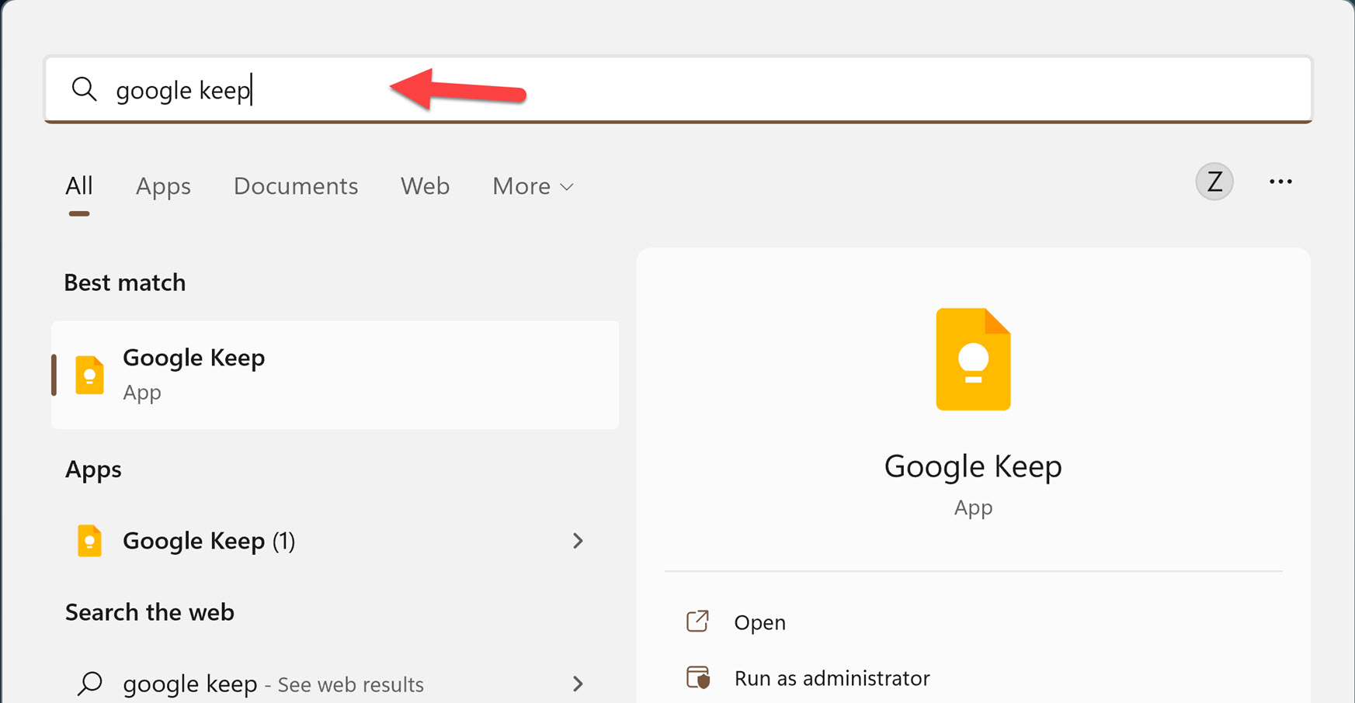This screenshot has width=1355, height=703.
Task: Click the web search magnifier icon near google keep
Action: 89,684
